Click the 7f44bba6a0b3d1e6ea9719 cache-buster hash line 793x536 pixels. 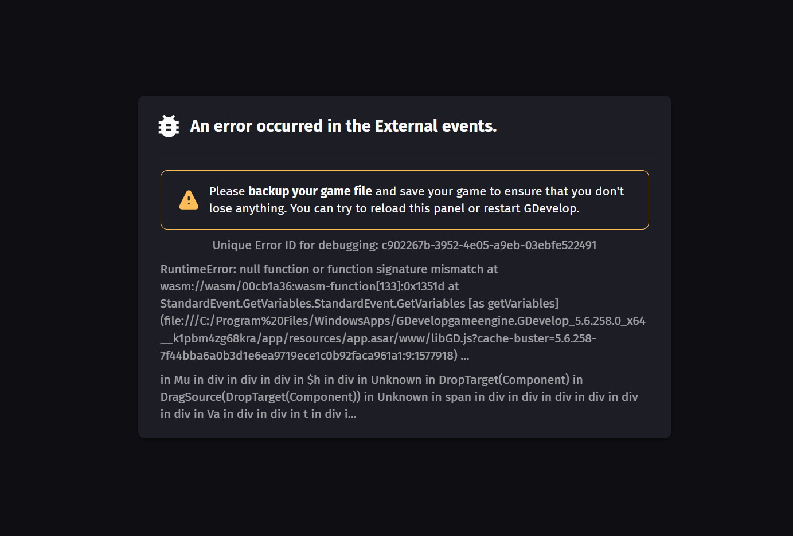tap(315, 356)
